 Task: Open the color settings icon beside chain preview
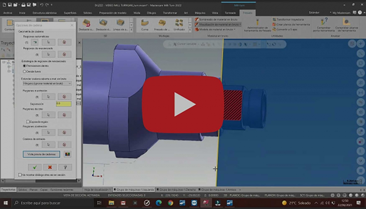pos(67,154)
